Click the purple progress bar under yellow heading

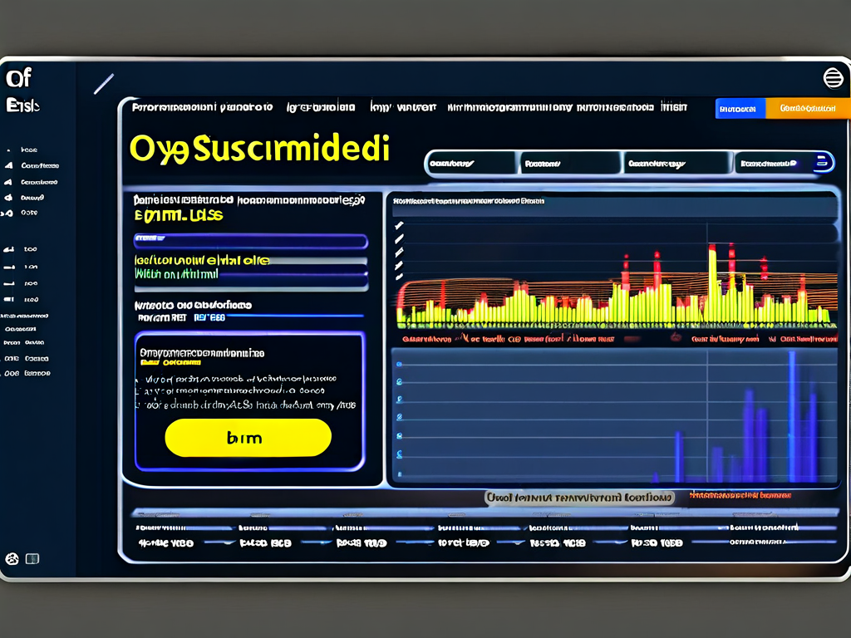[x=250, y=242]
